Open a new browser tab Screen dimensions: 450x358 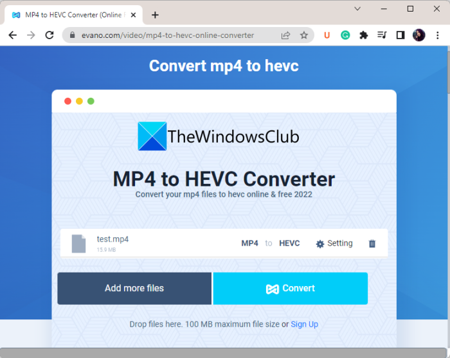[155, 15]
